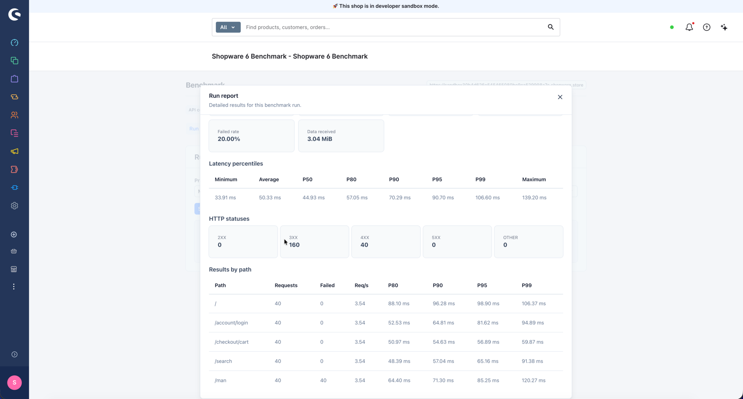Image resolution: width=743 pixels, height=399 pixels.
Task: Select the /man path row
Action: pos(386,380)
